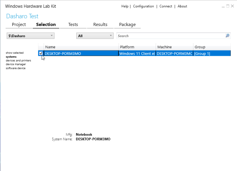The image size is (237, 171).
Task: Sort by the Group column header
Action: pos(212,47)
